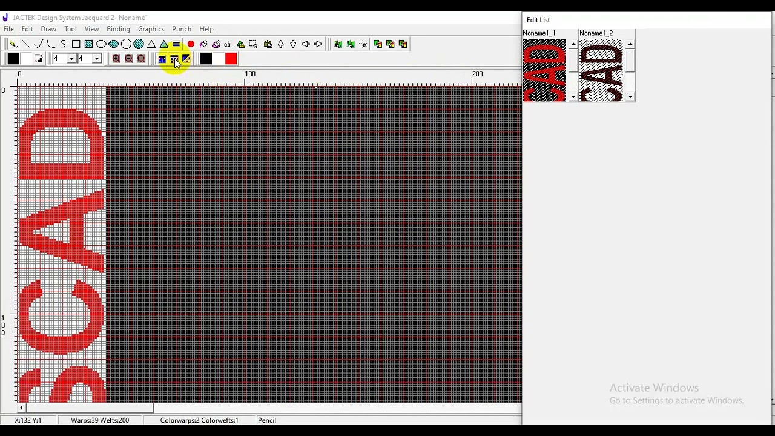
Task: Select the hollow Triangle tool
Action: pyautogui.click(x=151, y=44)
